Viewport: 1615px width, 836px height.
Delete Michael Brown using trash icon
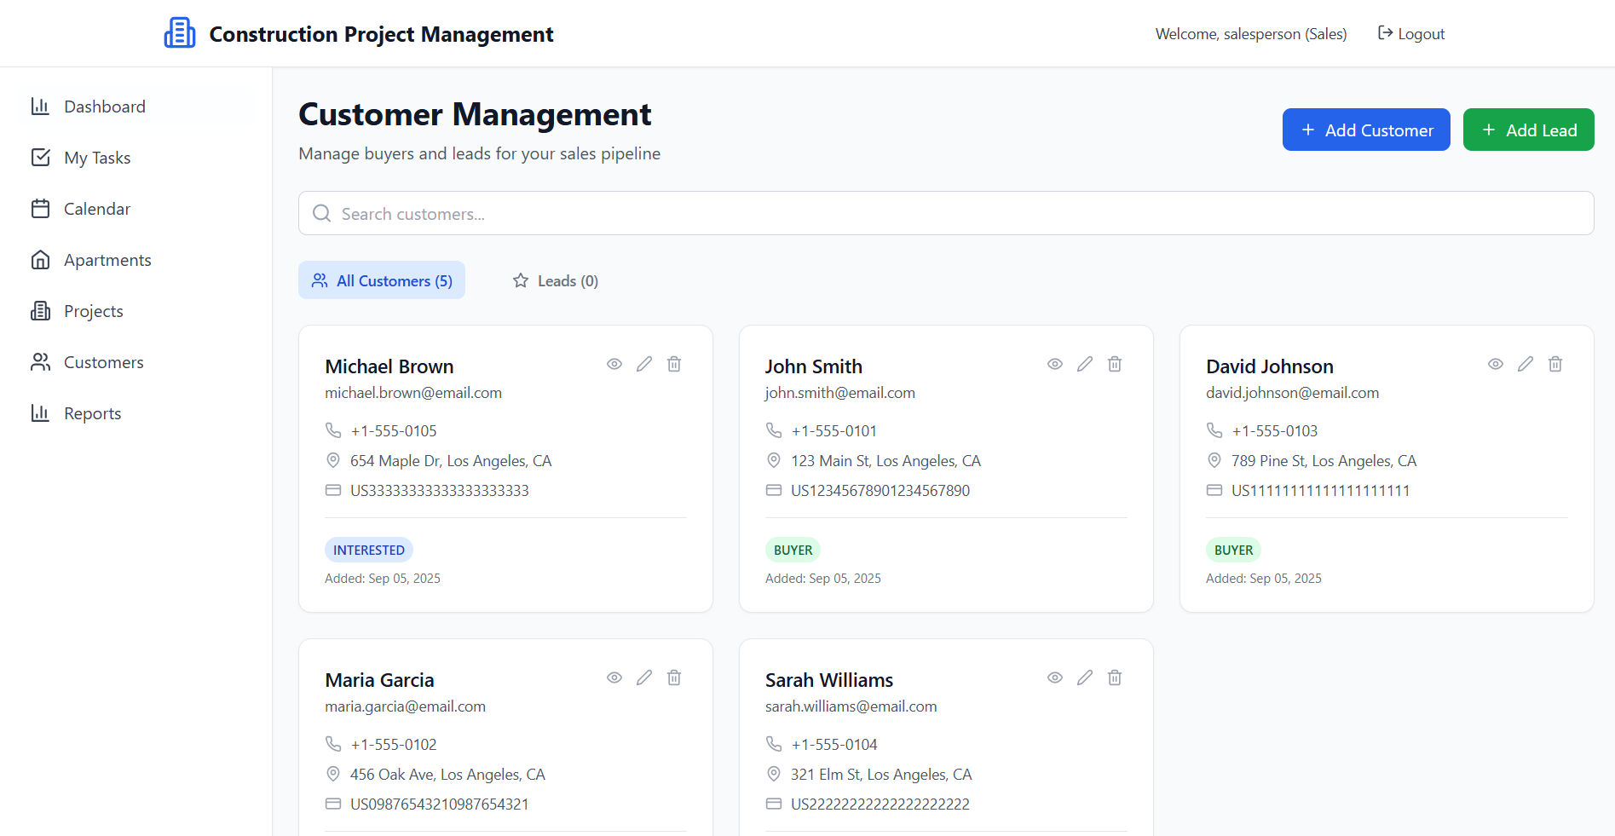click(674, 364)
